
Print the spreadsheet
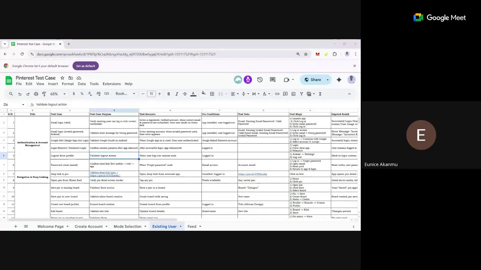click(36, 94)
